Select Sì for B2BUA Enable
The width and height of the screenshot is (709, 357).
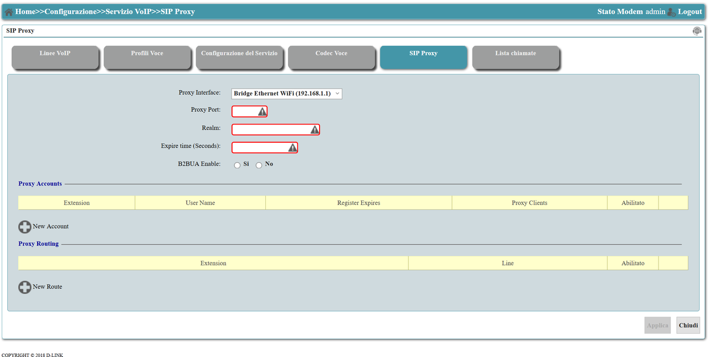click(x=237, y=165)
